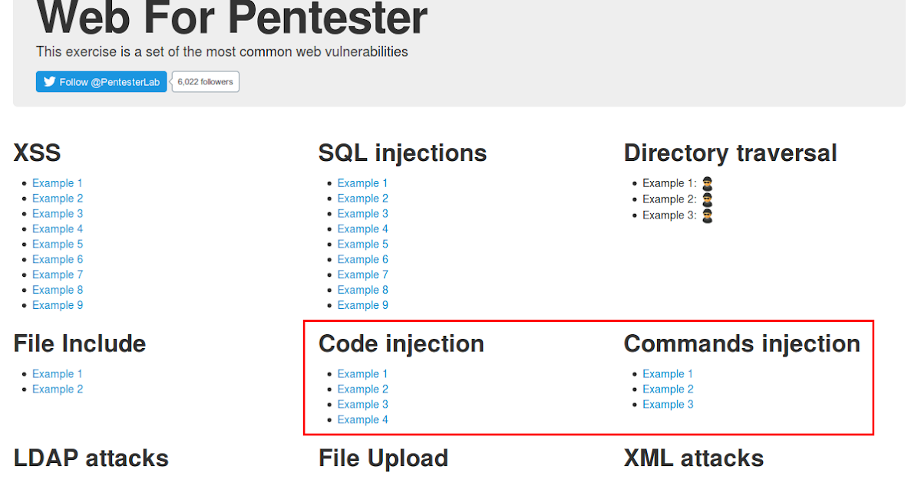Click the ninja icon after Directory traversal Example 3
Screen dimensions: 921x483
[x=707, y=215]
